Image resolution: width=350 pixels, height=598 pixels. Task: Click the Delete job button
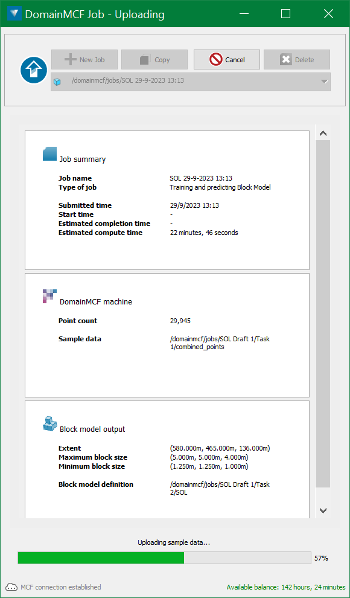click(297, 59)
